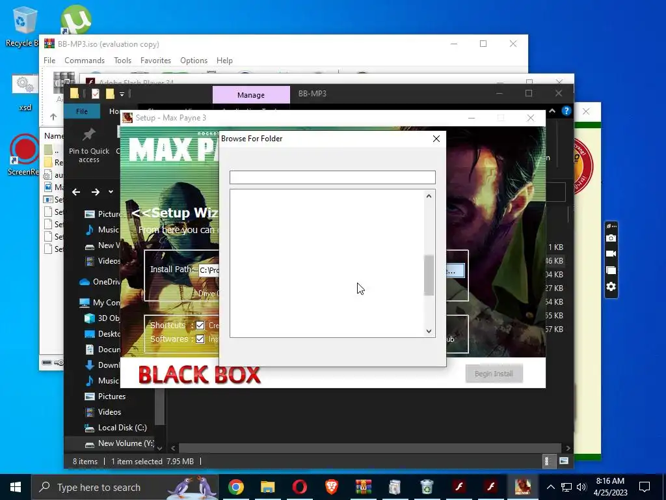
Task: Click the Windows Start button
Action: [16, 487]
